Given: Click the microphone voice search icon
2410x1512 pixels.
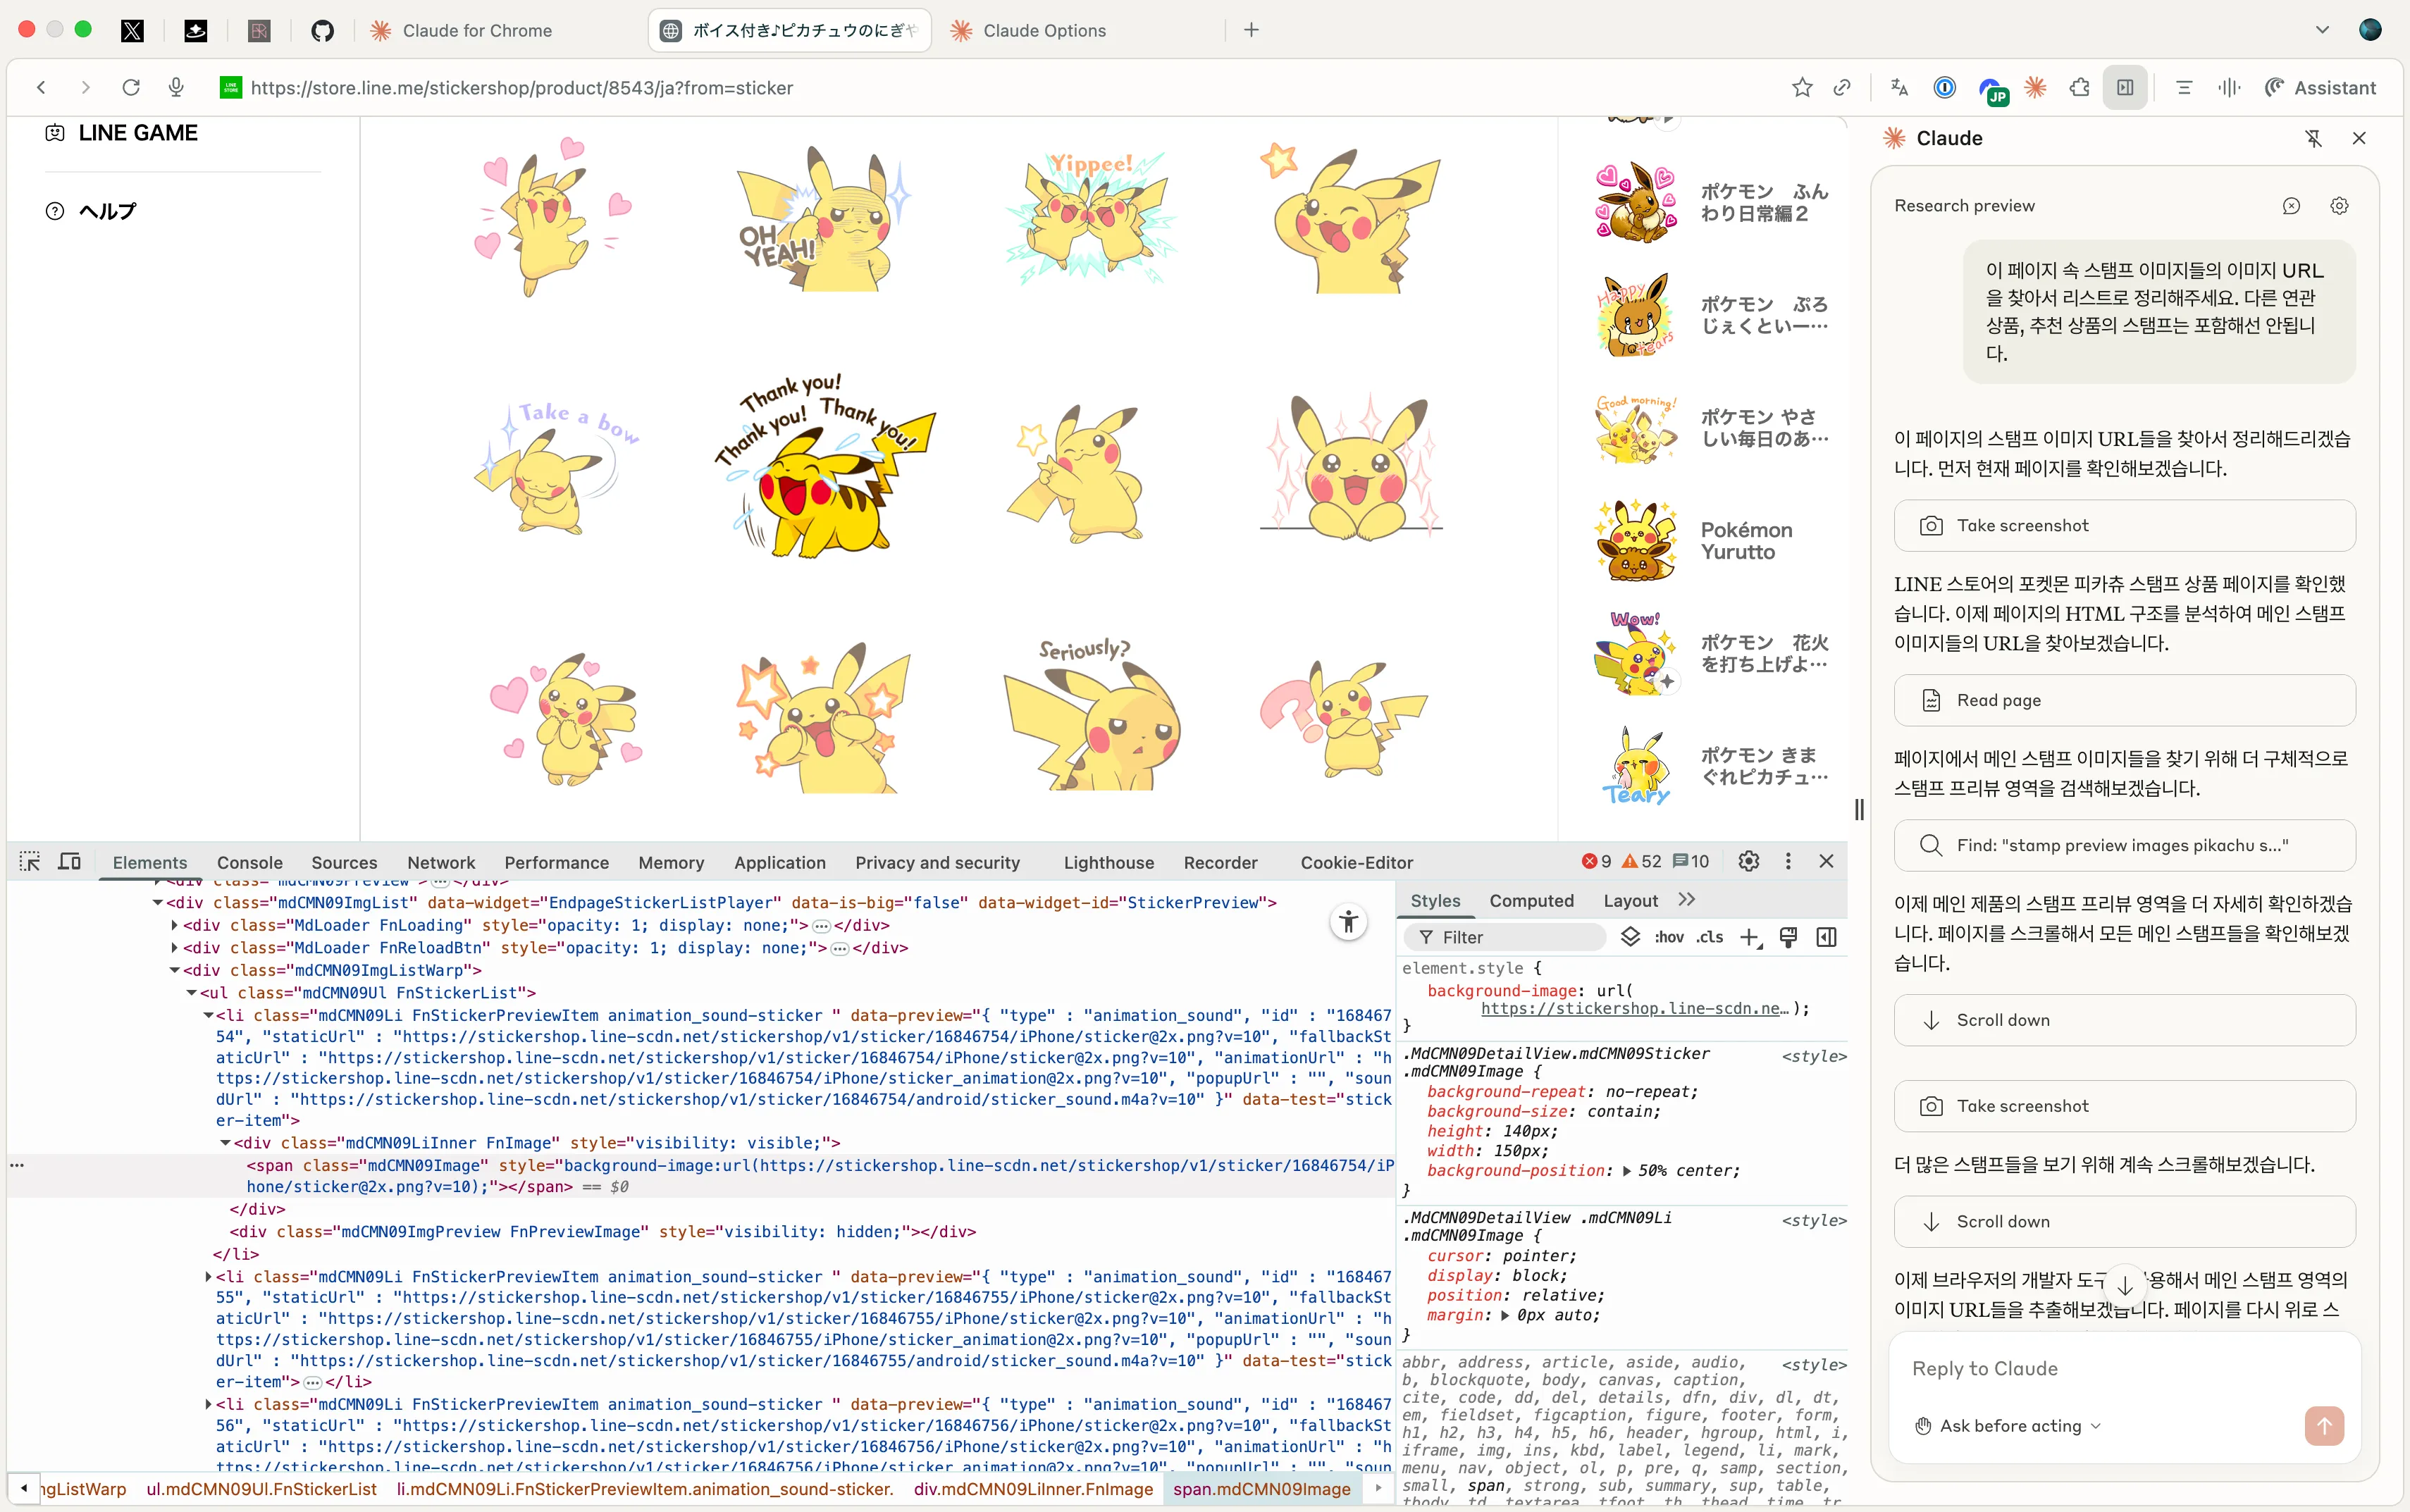Looking at the screenshot, I should [176, 88].
